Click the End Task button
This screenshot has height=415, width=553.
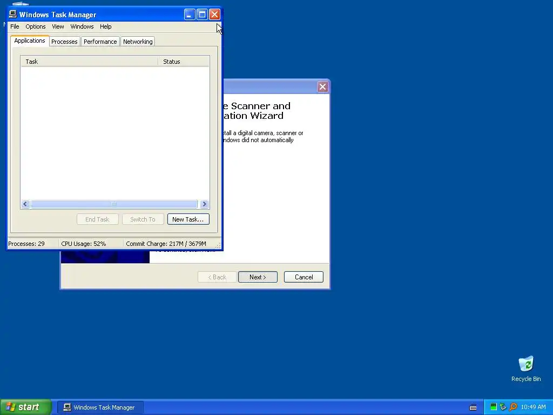97,219
